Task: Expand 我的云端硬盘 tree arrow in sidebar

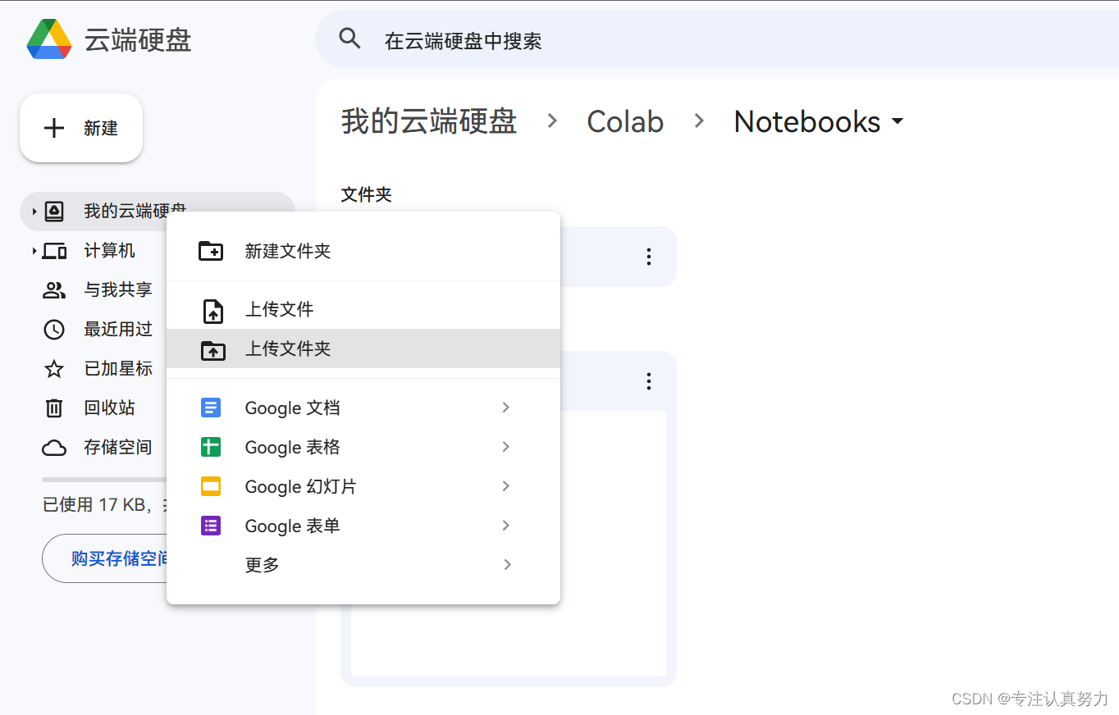Action: (x=34, y=212)
